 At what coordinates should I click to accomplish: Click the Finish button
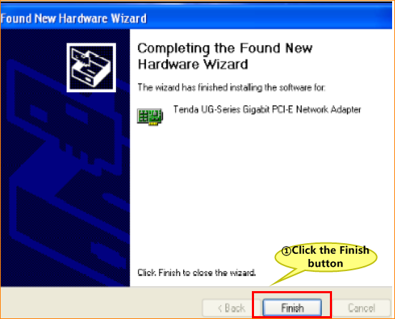tap(292, 308)
